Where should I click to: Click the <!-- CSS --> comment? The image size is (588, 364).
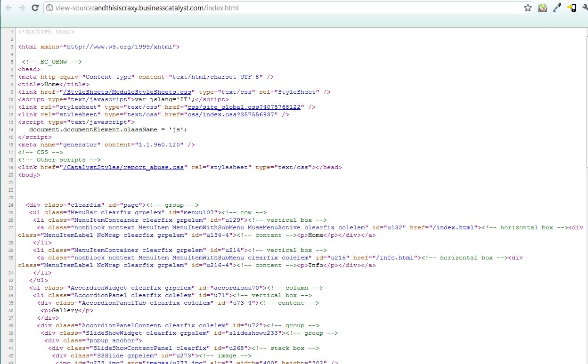pyautogui.click(x=41, y=152)
